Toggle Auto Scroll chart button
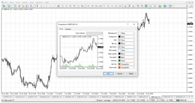The height and width of the screenshot is (103, 195). (x=151, y=6)
